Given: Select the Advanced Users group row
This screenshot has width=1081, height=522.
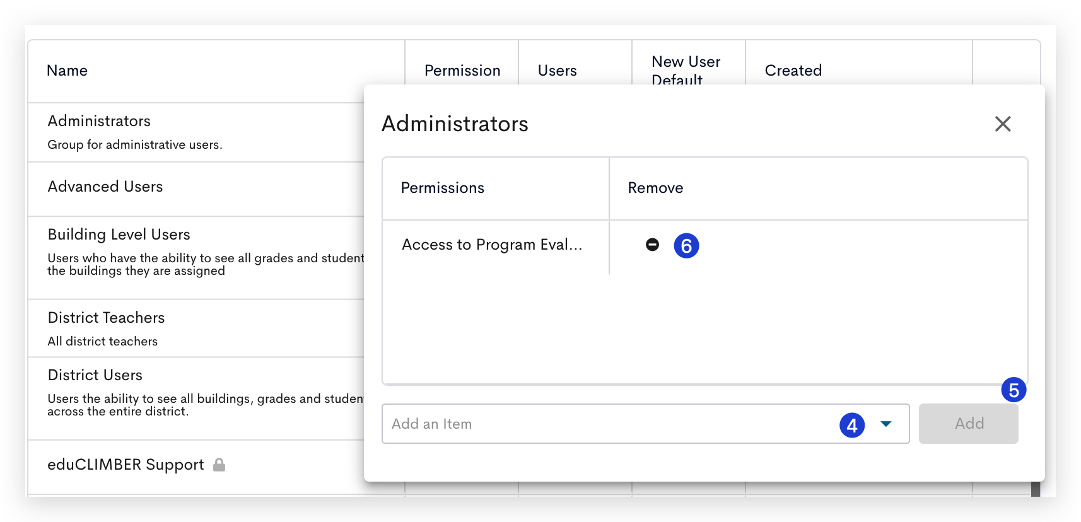Looking at the screenshot, I should (x=196, y=189).
